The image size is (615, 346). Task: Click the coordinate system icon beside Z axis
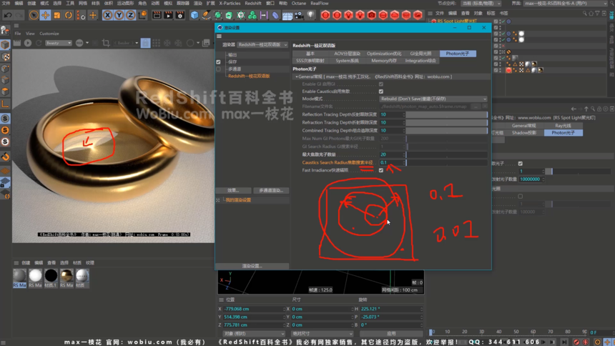[x=143, y=15]
